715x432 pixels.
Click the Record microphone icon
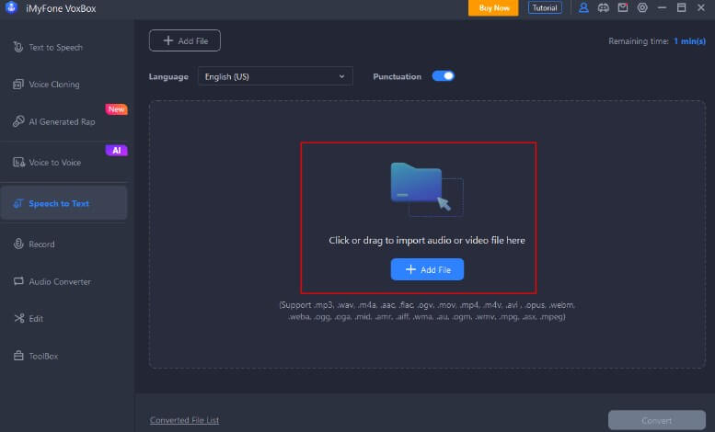[x=18, y=244]
